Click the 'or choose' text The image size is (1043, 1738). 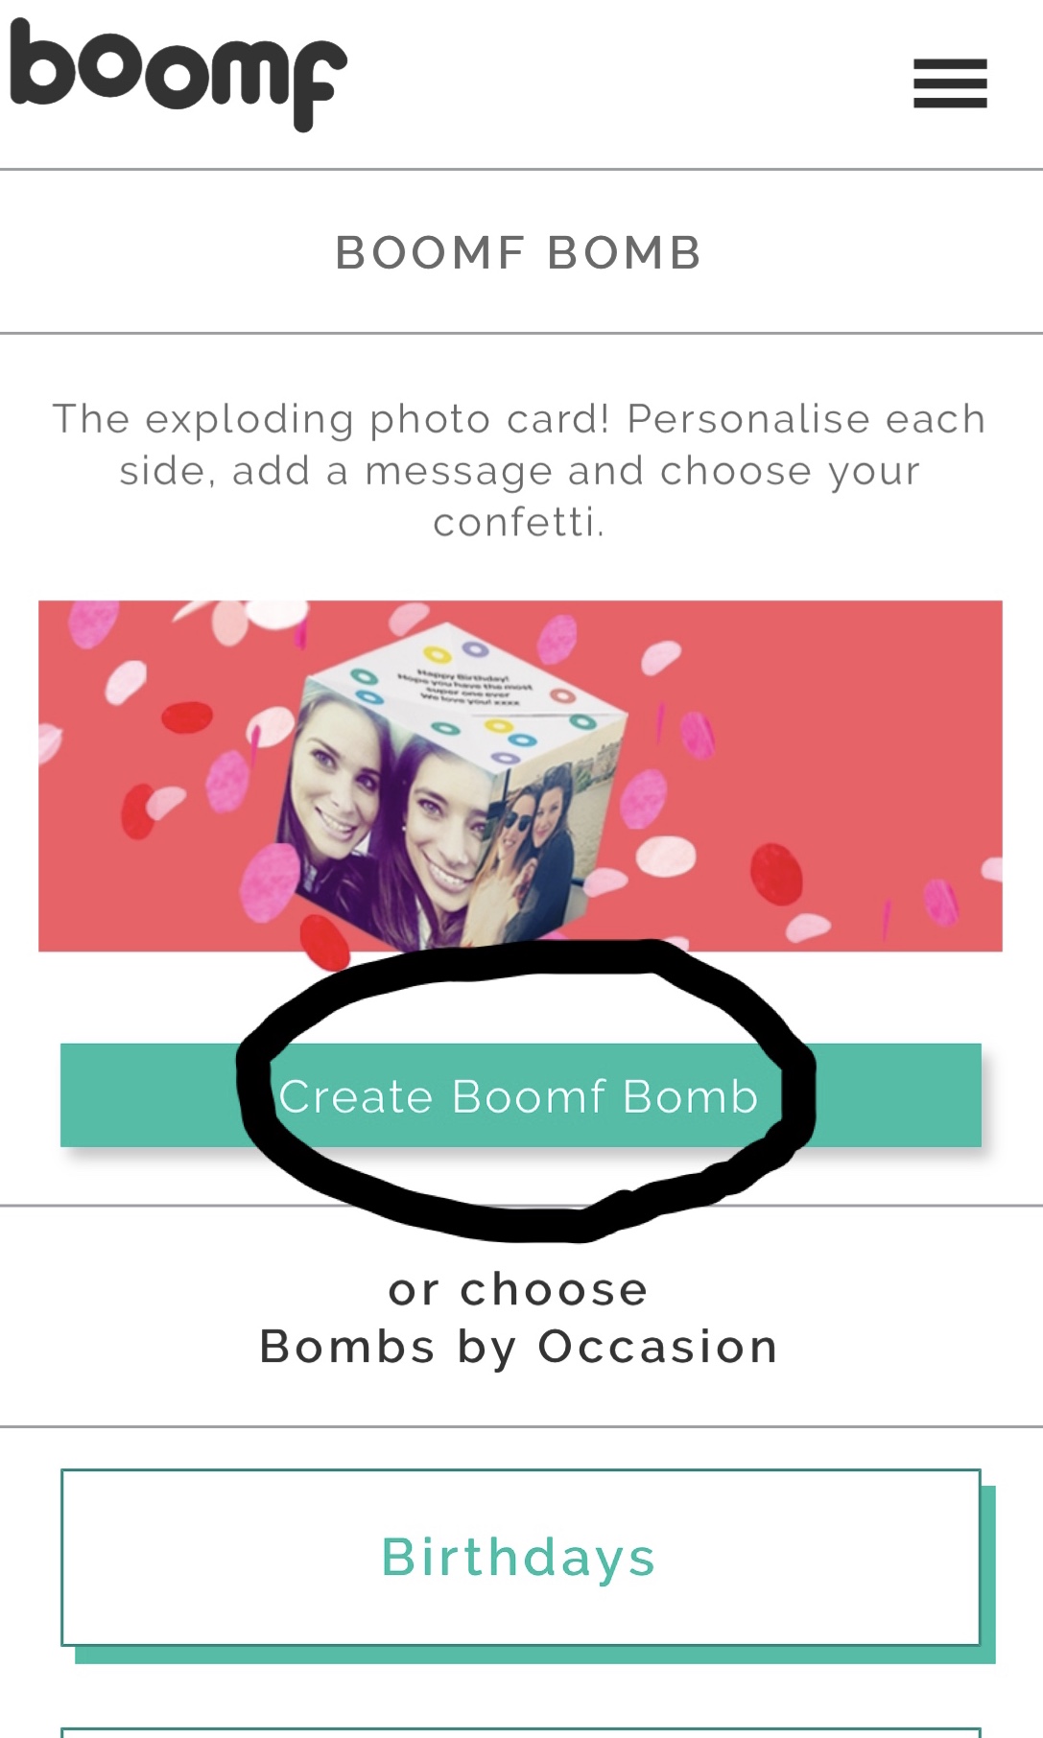518,1290
